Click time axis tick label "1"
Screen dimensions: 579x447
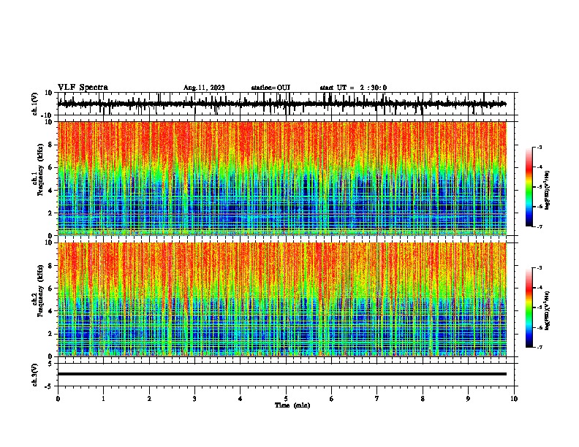103,399
